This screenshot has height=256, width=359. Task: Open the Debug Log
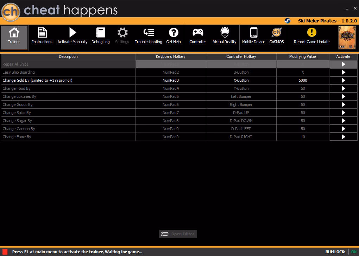(x=101, y=36)
